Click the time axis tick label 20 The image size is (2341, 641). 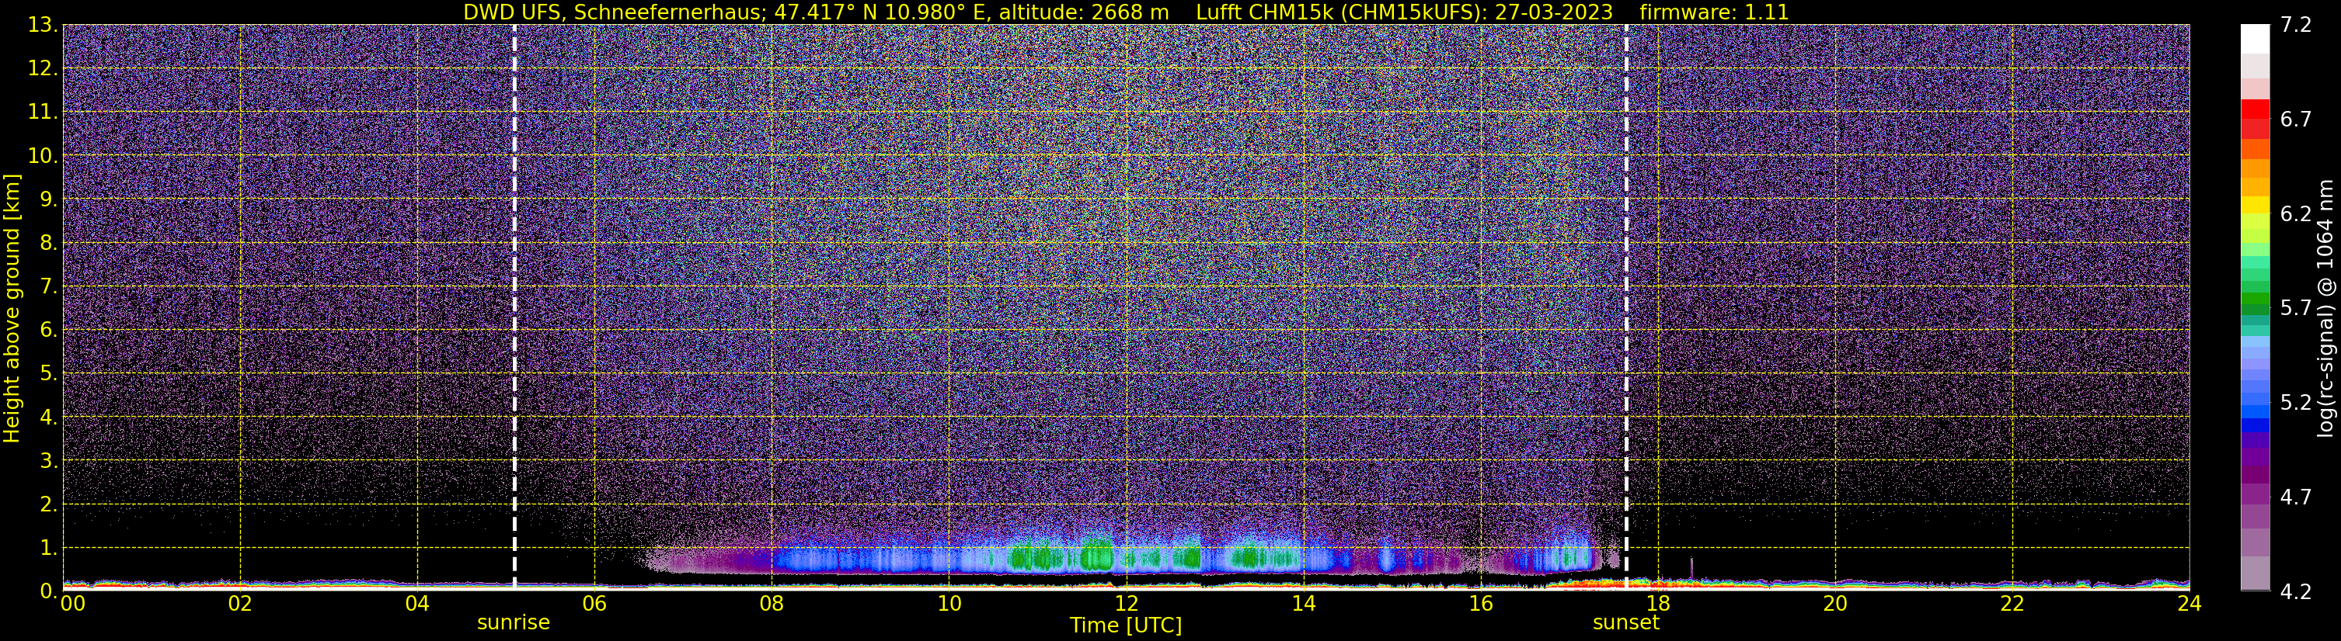(1835, 604)
